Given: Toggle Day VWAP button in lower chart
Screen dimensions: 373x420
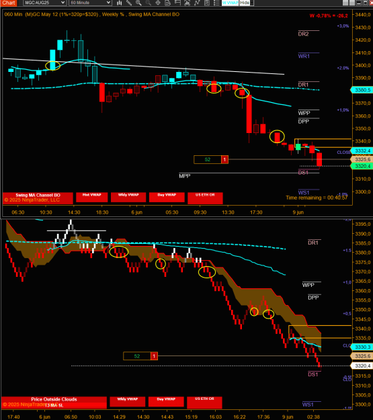Looking at the screenshot, I should (x=166, y=401).
